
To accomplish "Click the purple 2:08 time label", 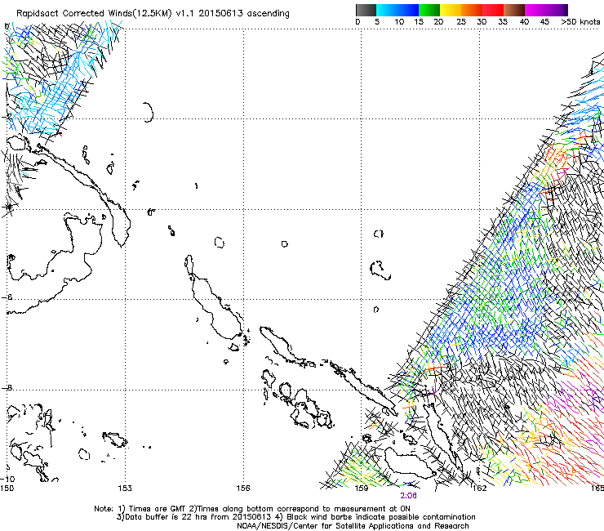I will pyautogui.click(x=408, y=496).
